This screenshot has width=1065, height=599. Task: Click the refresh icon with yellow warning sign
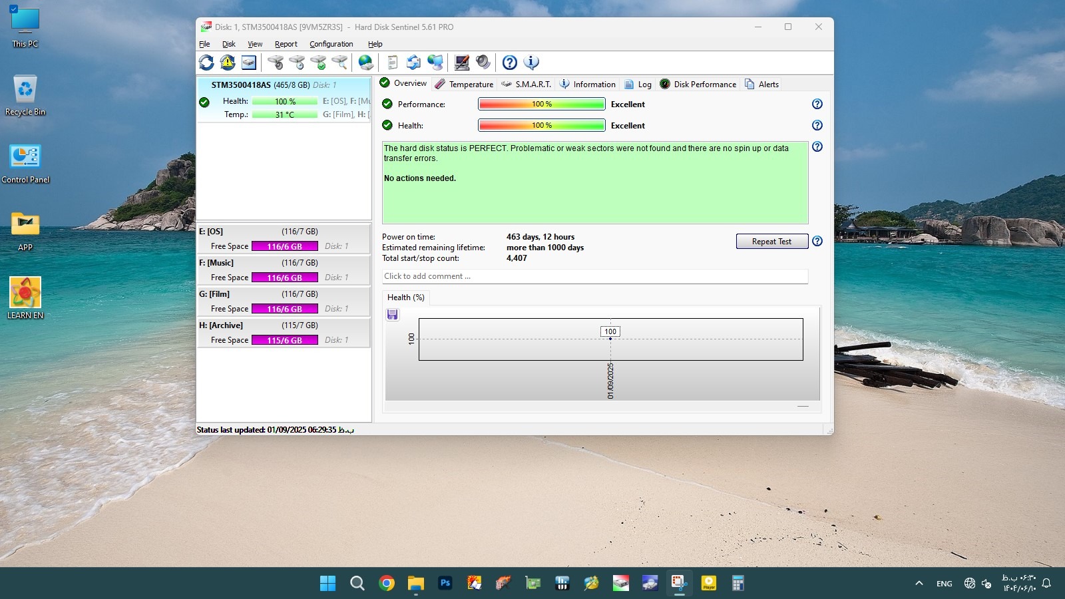(228, 63)
